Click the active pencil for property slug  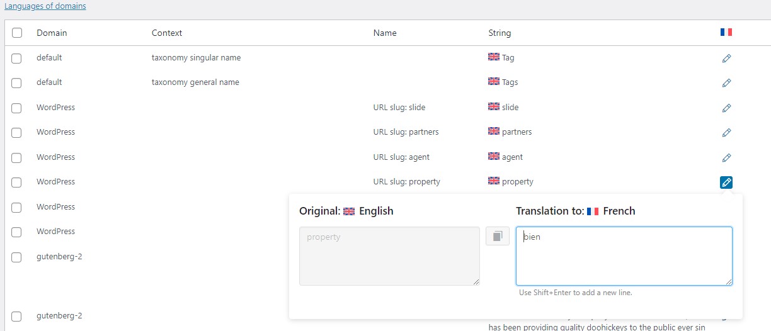(x=726, y=182)
